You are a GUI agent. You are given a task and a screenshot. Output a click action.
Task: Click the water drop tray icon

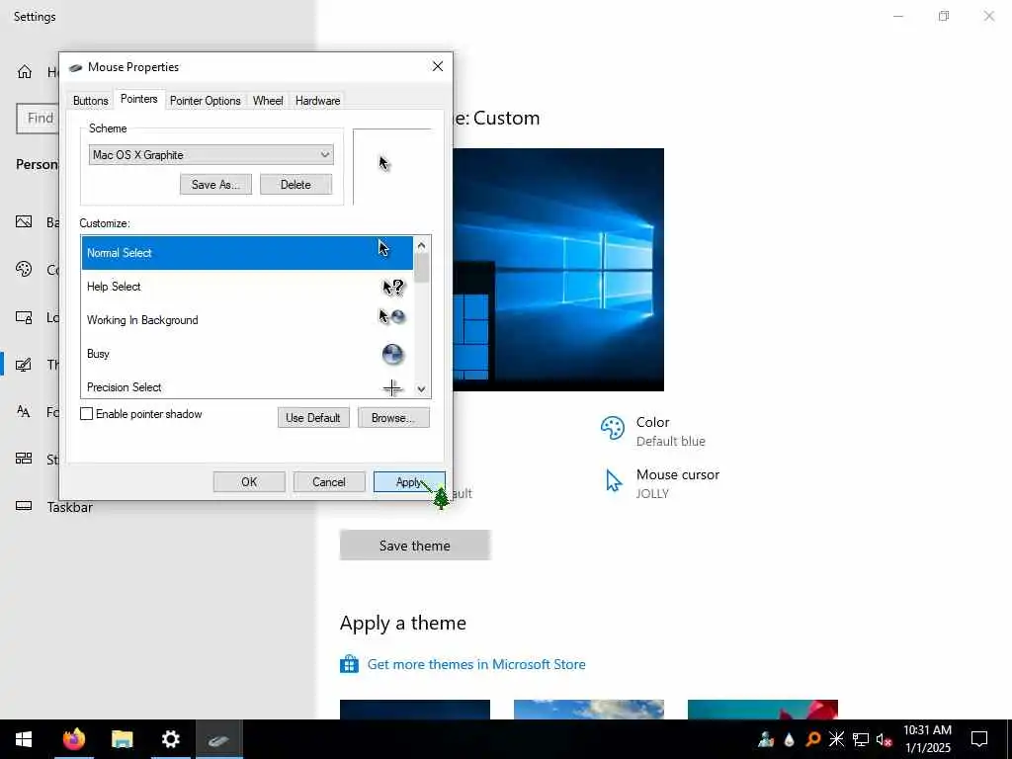click(790, 739)
